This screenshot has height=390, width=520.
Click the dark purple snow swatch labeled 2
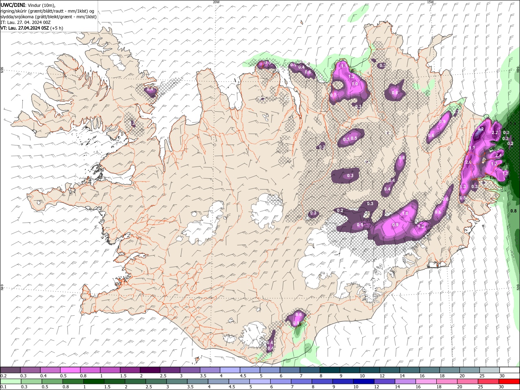150,370
